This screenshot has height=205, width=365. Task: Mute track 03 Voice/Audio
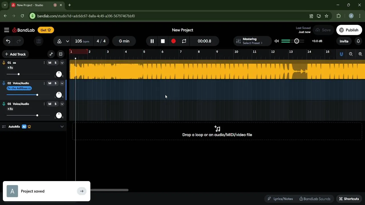pyautogui.click(x=50, y=104)
